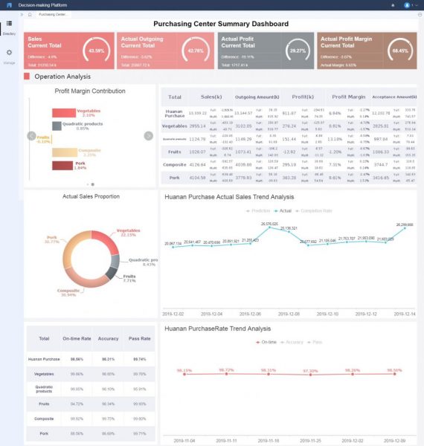Image resolution: width=424 pixels, height=446 pixels.
Task: Click the Composite segment of the donut chart
Action: [86, 280]
